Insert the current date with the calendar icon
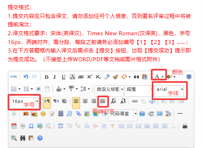This screenshot has width=203, height=148. pos(14,126)
